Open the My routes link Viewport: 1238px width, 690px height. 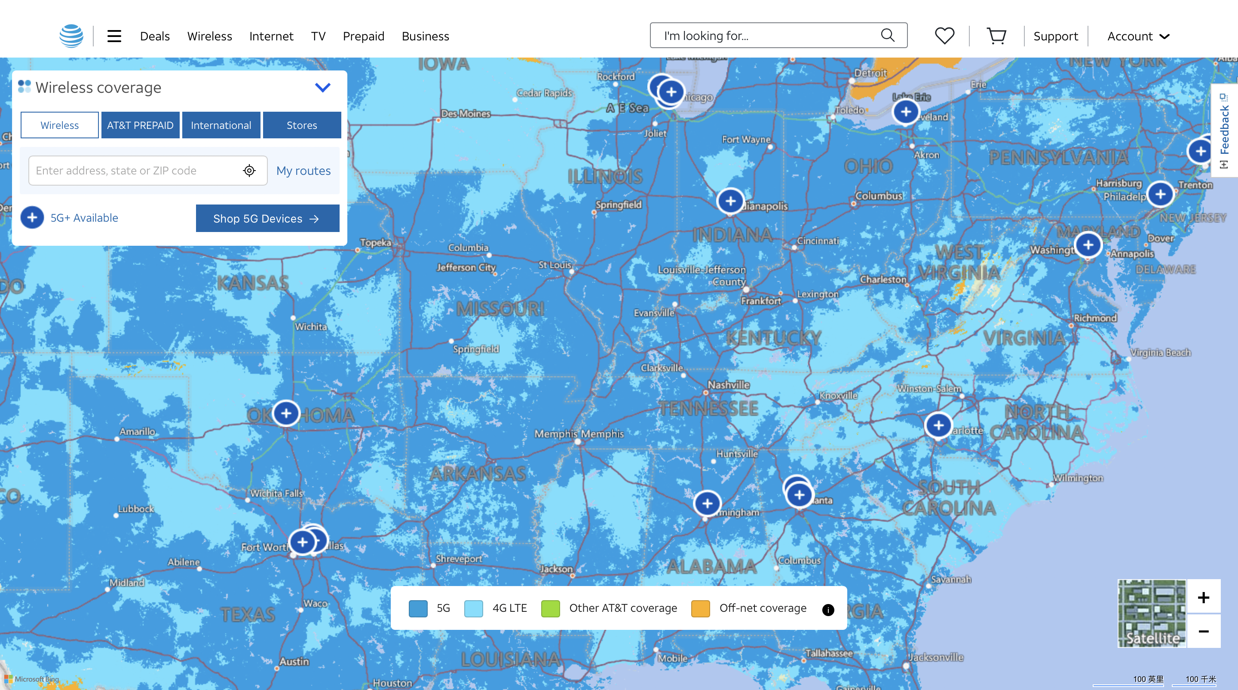(303, 171)
